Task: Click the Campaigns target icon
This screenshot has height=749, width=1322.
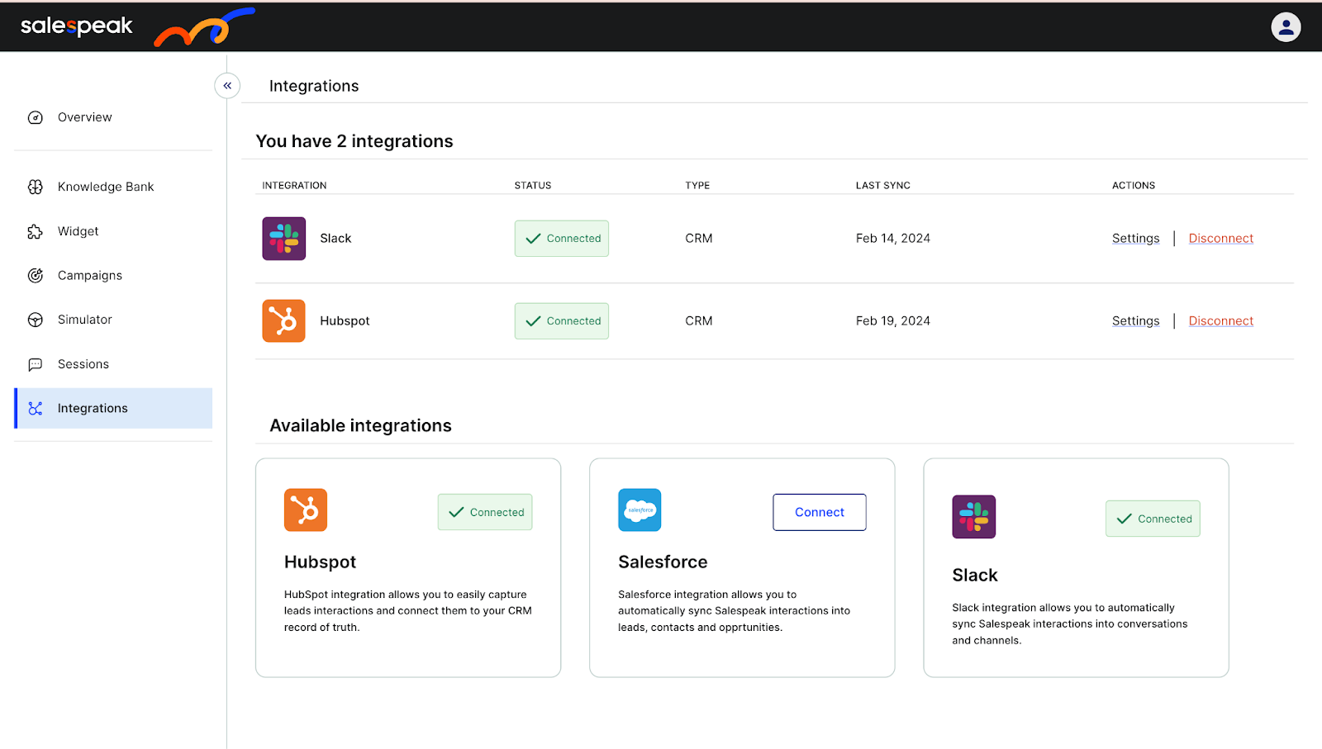Action: (36, 275)
